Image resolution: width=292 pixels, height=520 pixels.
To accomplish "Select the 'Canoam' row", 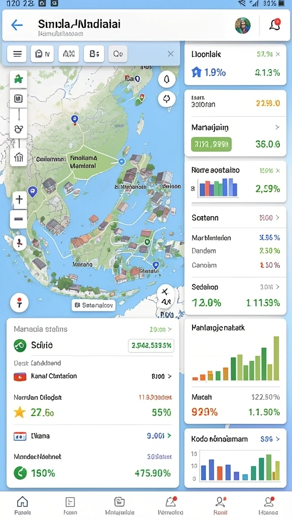I will (235, 265).
